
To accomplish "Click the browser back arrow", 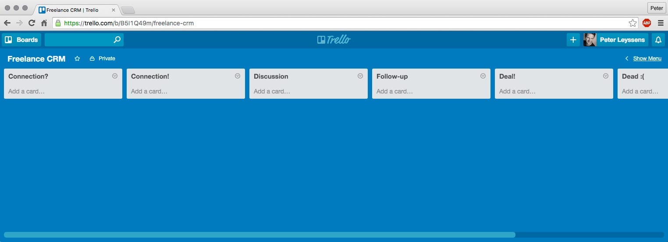I will (7, 23).
